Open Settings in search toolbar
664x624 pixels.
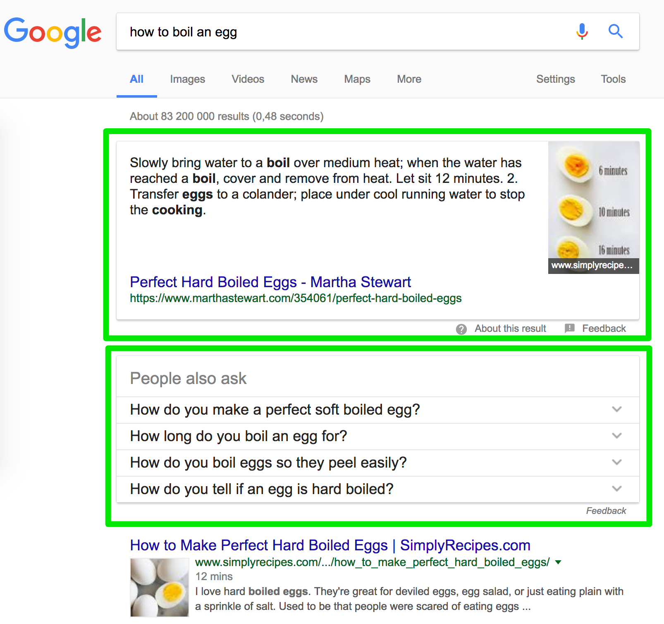[556, 79]
